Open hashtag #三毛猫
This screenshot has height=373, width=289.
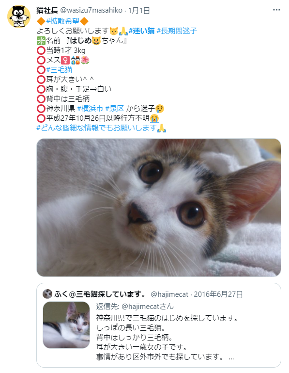[59, 70]
